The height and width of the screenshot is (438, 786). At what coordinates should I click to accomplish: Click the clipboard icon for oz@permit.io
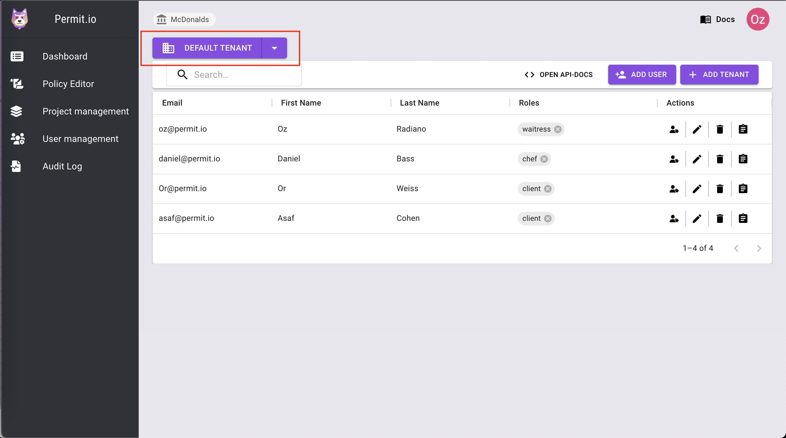[743, 129]
